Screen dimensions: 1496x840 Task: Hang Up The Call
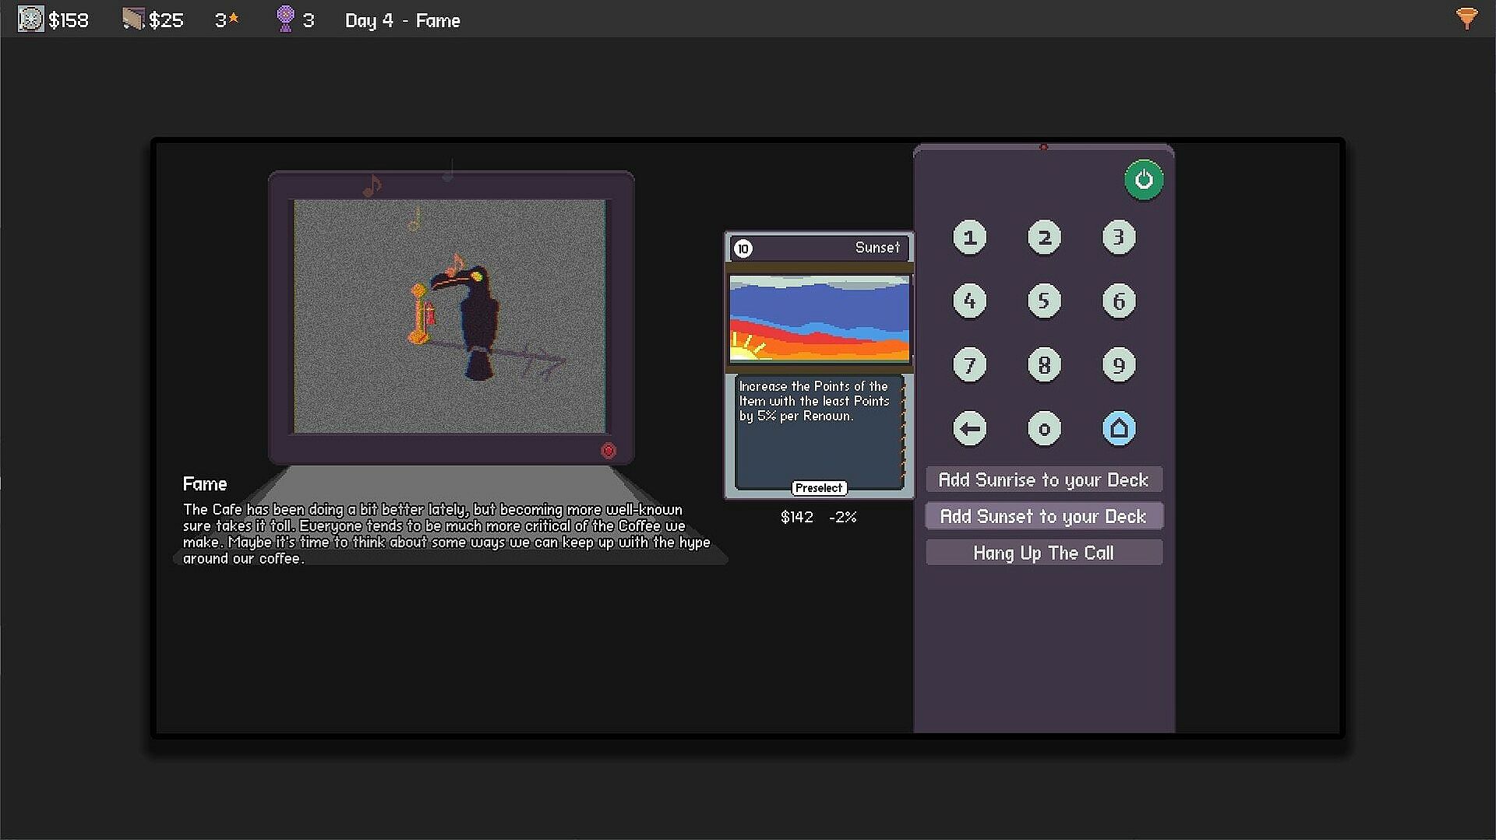1043,553
